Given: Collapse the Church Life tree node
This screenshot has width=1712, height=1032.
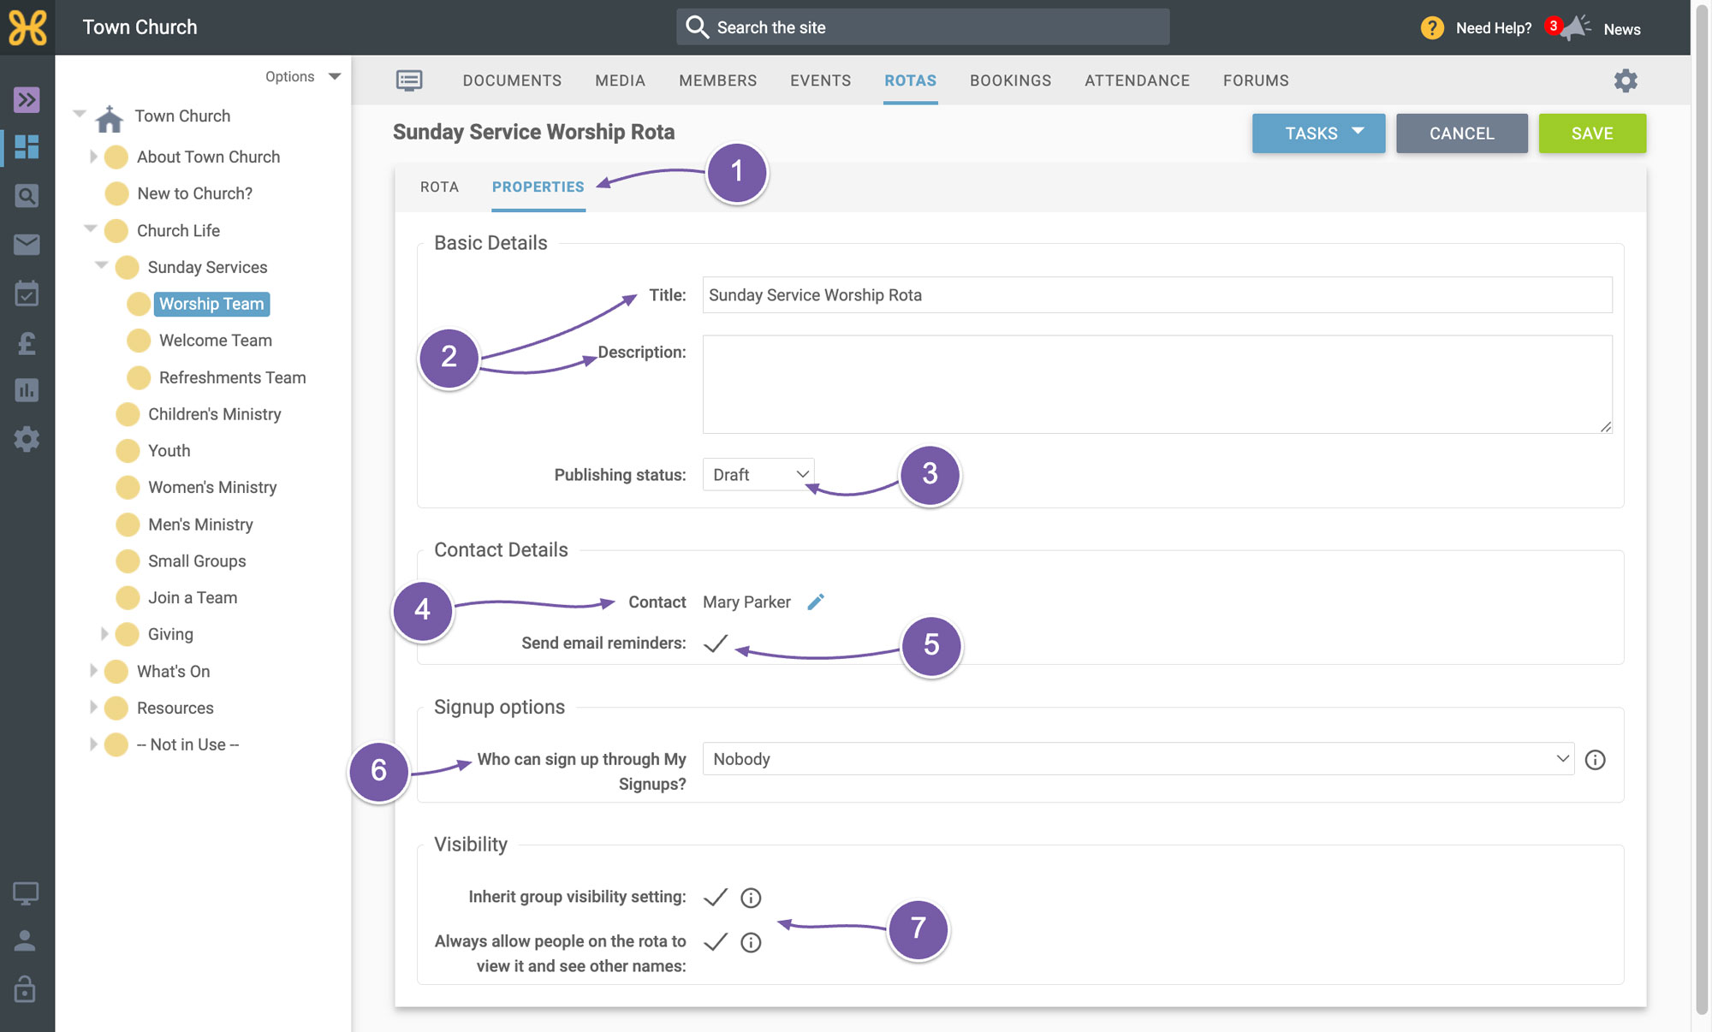Looking at the screenshot, I should [90, 229].
